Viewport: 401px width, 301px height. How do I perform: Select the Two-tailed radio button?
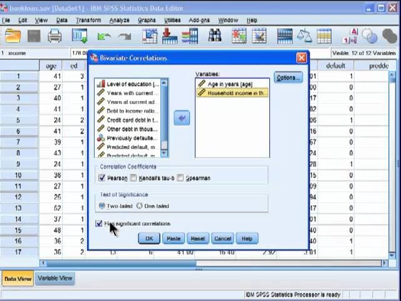102,206
